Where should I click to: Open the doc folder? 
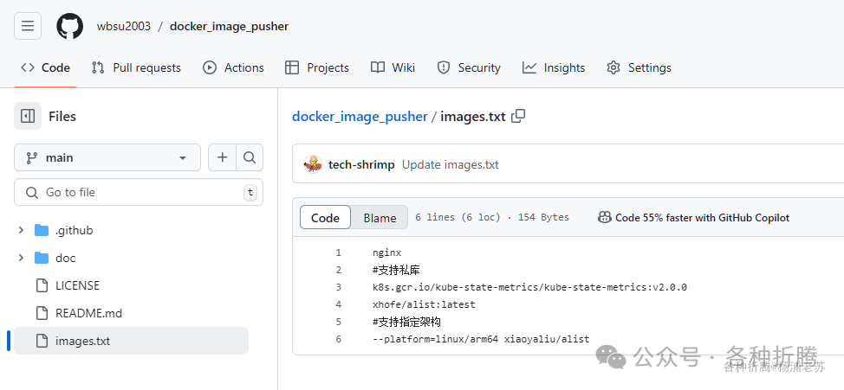click(x=65, y=258)
